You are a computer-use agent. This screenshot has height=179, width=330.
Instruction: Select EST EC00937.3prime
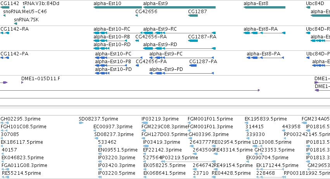[x=95, y=131]
